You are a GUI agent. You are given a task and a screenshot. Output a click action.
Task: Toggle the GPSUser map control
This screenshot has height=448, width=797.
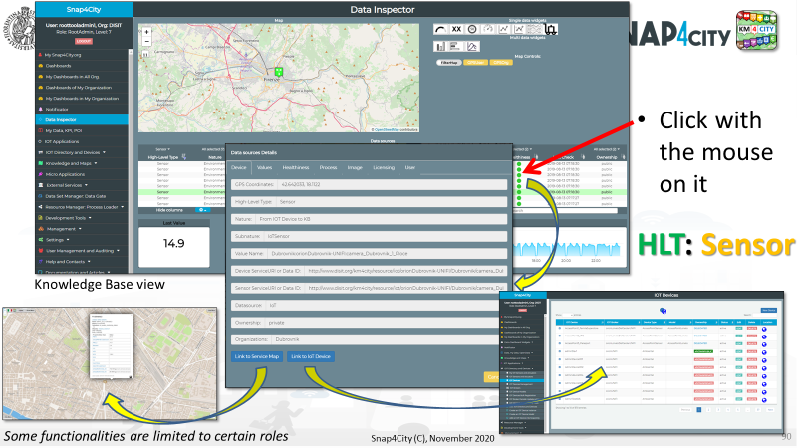pyautogui.click(x=475, y=62)
